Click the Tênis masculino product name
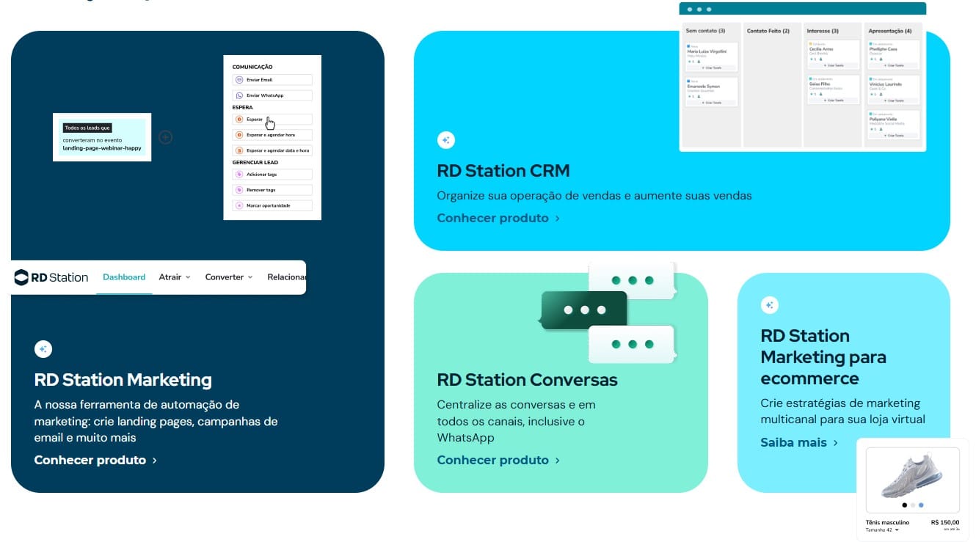 tap(888, 523)
